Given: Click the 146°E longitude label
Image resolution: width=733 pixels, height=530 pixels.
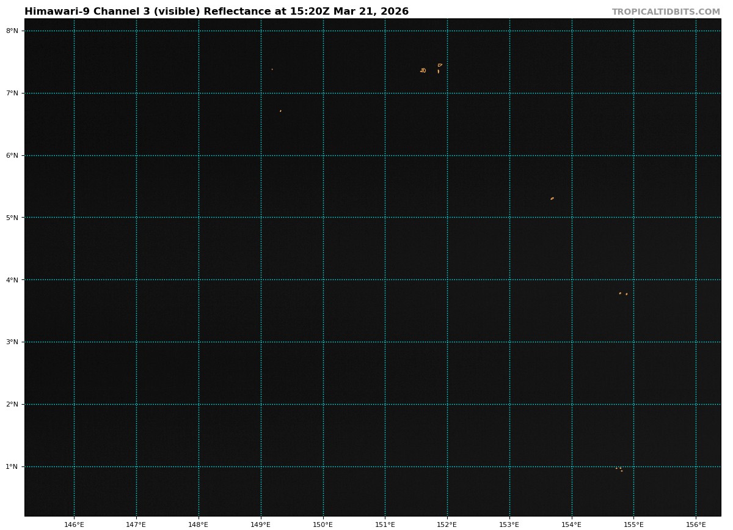Looking at the screenshot, I should pos(74,524).
